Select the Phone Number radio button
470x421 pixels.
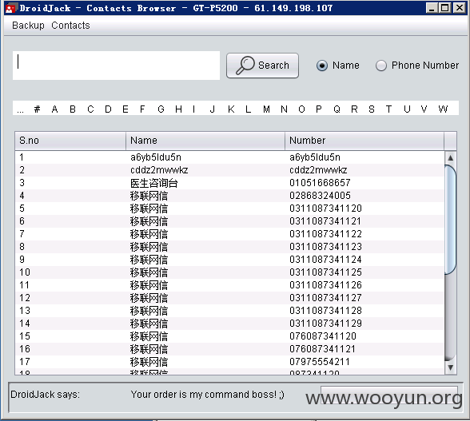point(381,66)
